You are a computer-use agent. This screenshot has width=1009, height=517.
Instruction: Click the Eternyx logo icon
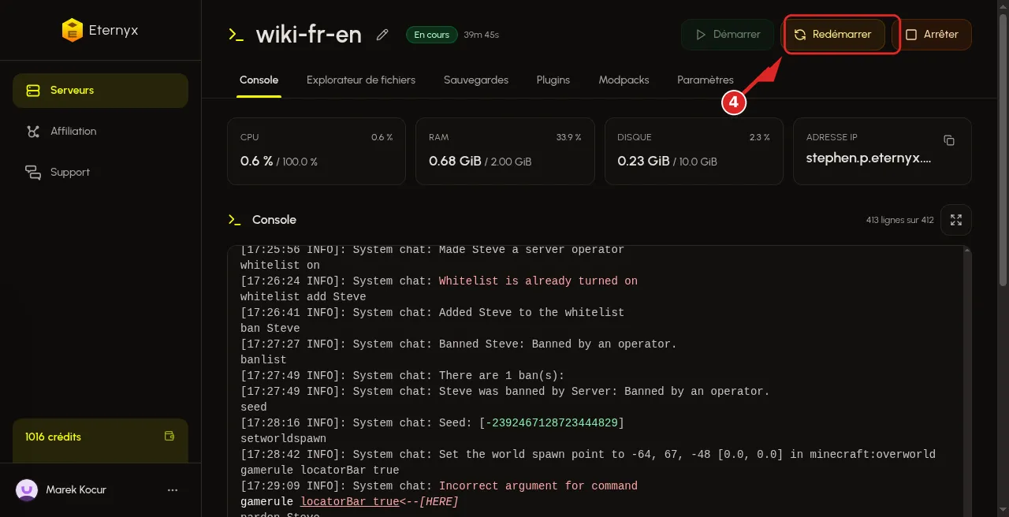tap(72, 31)
